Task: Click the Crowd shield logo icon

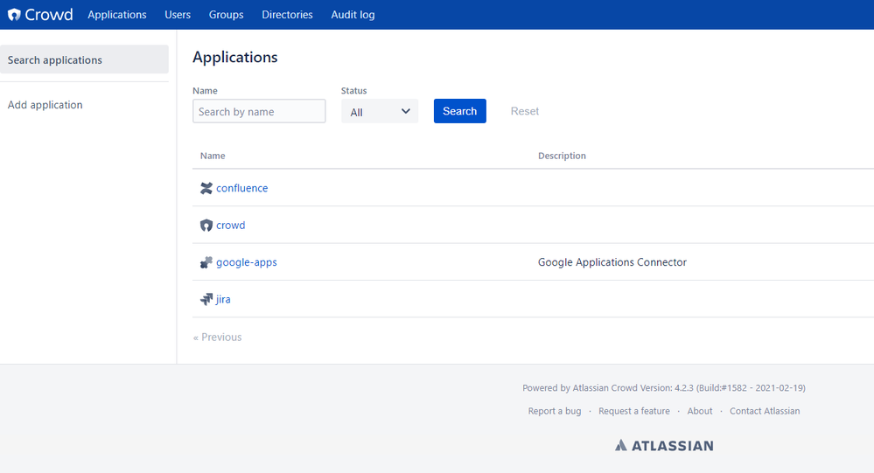Action: point(14,15)
